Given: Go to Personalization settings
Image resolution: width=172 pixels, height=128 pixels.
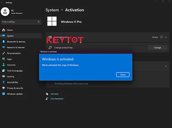Looking at the screenshot, I should pyautogui.click(x=21, y=53).
